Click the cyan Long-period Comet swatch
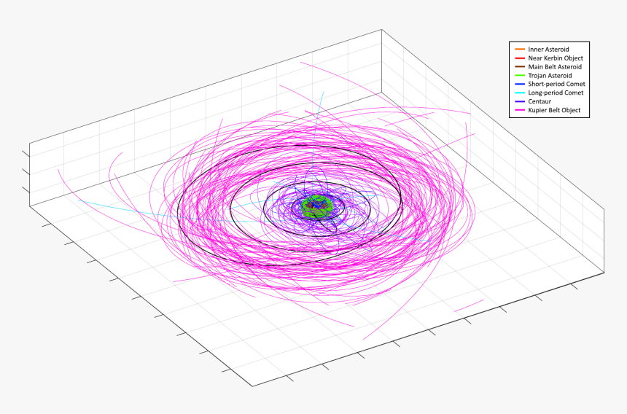Screen dimensions: 627x414 (x=520, y=93)
